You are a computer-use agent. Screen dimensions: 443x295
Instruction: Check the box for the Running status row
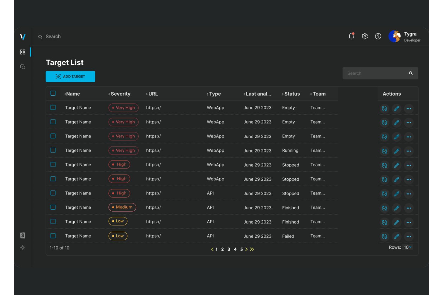[53, 150]
